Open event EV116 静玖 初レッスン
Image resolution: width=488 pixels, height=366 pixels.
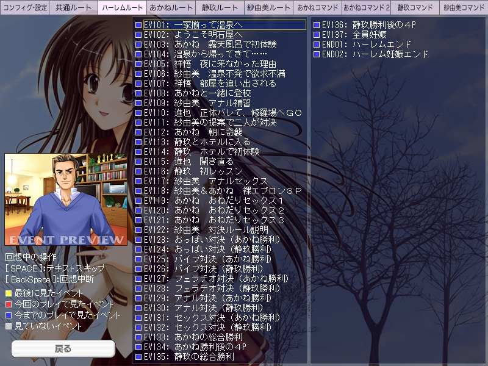tap(193, 171)
